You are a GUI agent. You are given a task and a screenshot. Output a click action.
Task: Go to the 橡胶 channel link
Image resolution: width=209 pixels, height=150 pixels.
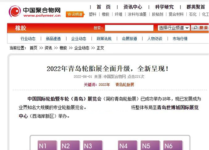106,14
